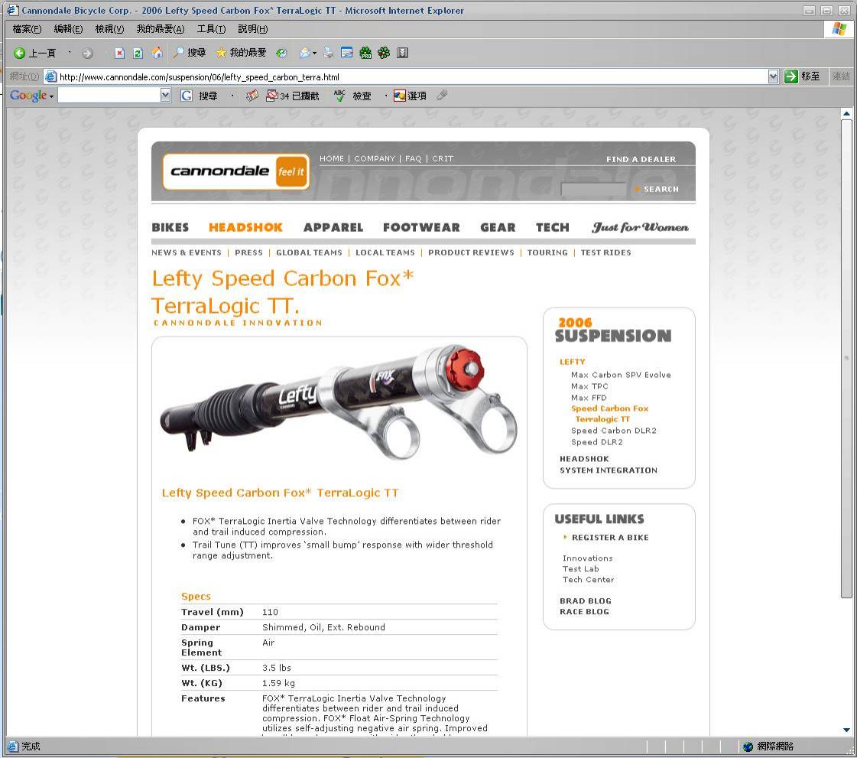Open the Search magnifier in IE toolbar
Viewport: 857px width, 758px height.
[x=189, y=53]
